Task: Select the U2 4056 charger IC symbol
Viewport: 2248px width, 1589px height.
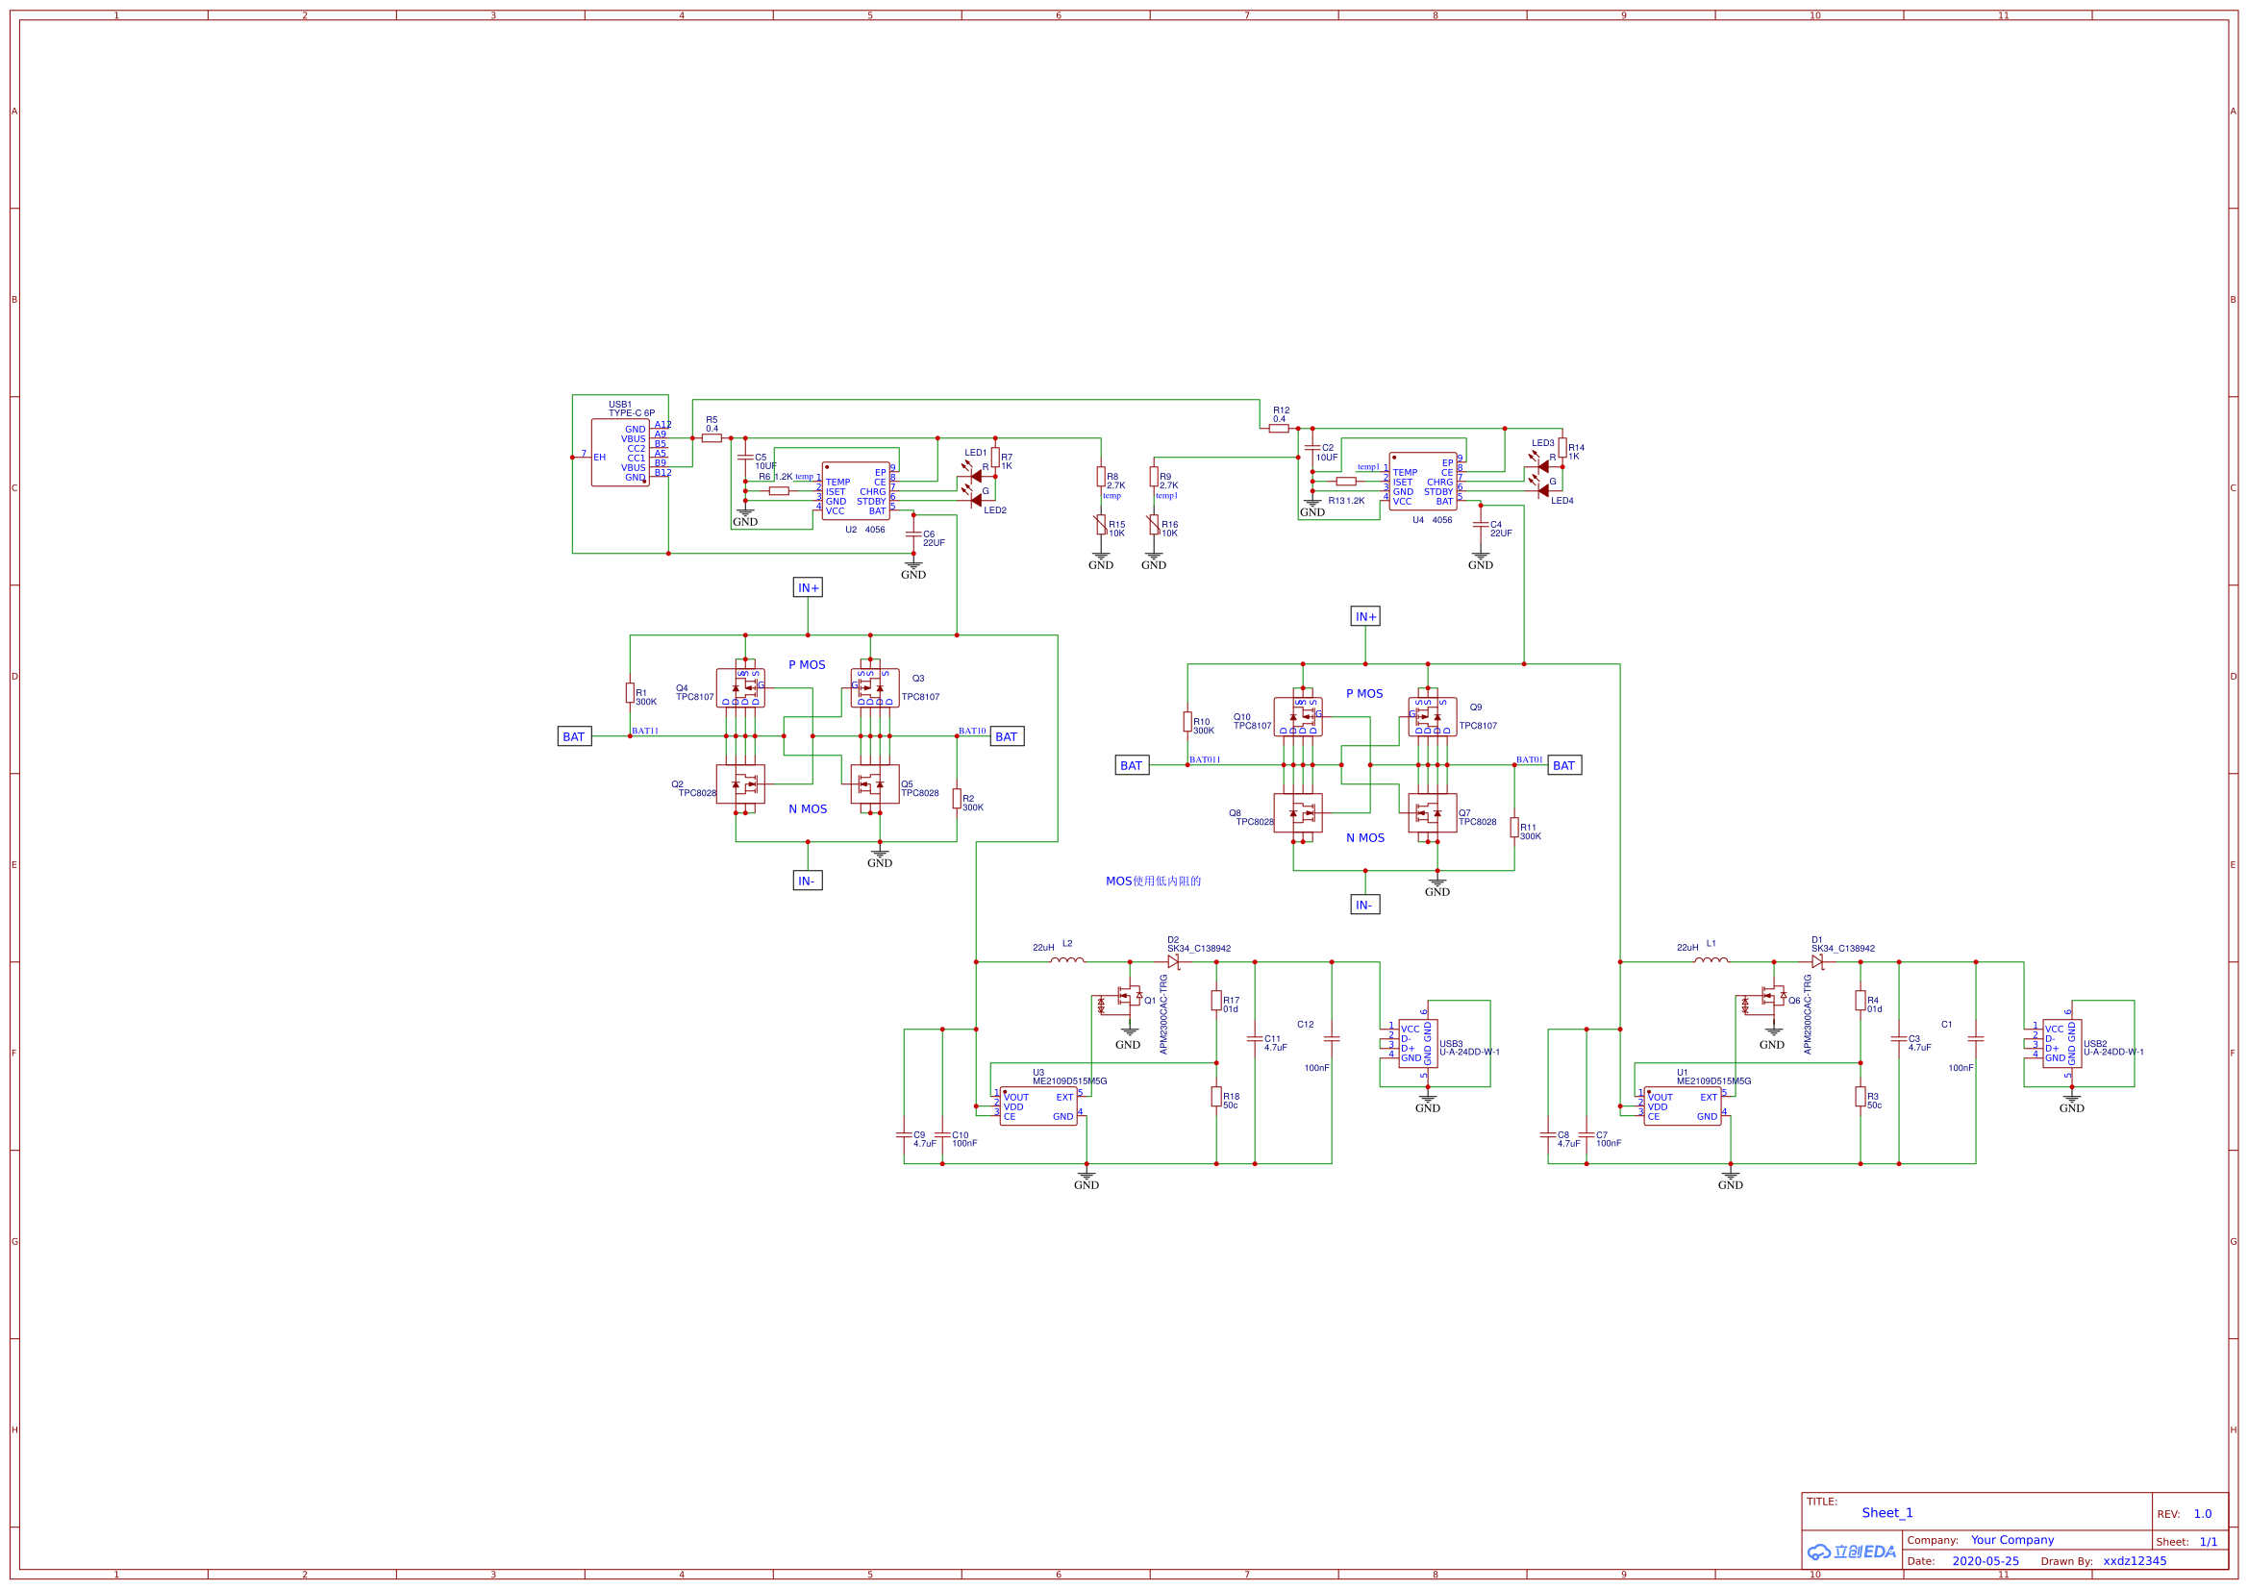Action: tap(855, 490)
